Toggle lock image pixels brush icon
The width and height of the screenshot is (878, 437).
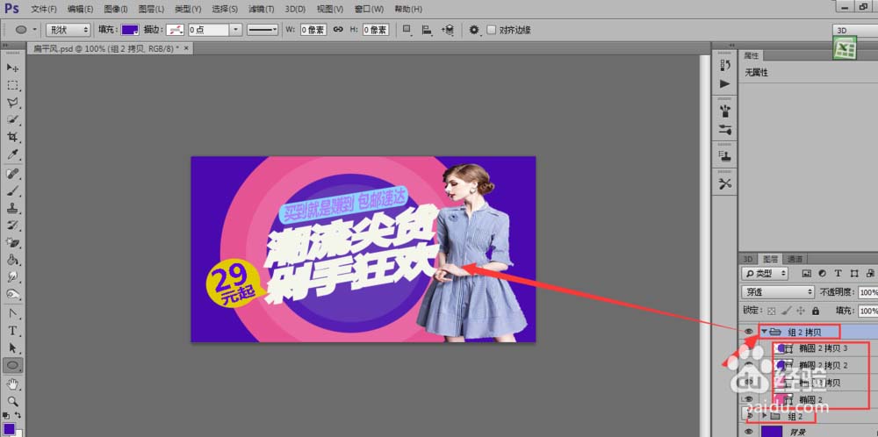tap(786, 311)
